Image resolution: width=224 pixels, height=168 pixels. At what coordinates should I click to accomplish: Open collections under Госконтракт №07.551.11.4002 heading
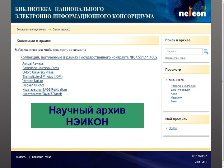(x=89, y=57)
